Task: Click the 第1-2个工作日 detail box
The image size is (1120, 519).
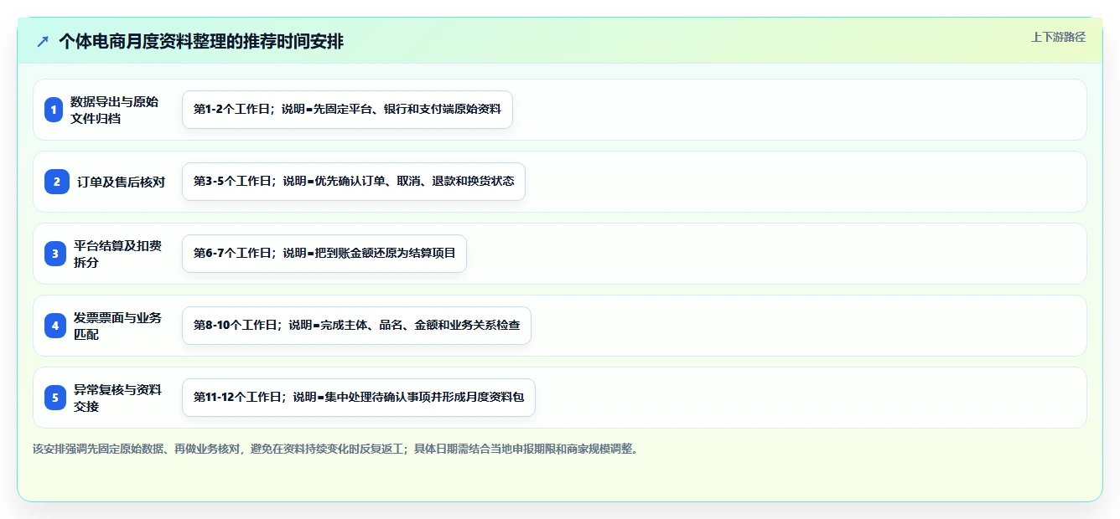Action: (x=347, y=110)
